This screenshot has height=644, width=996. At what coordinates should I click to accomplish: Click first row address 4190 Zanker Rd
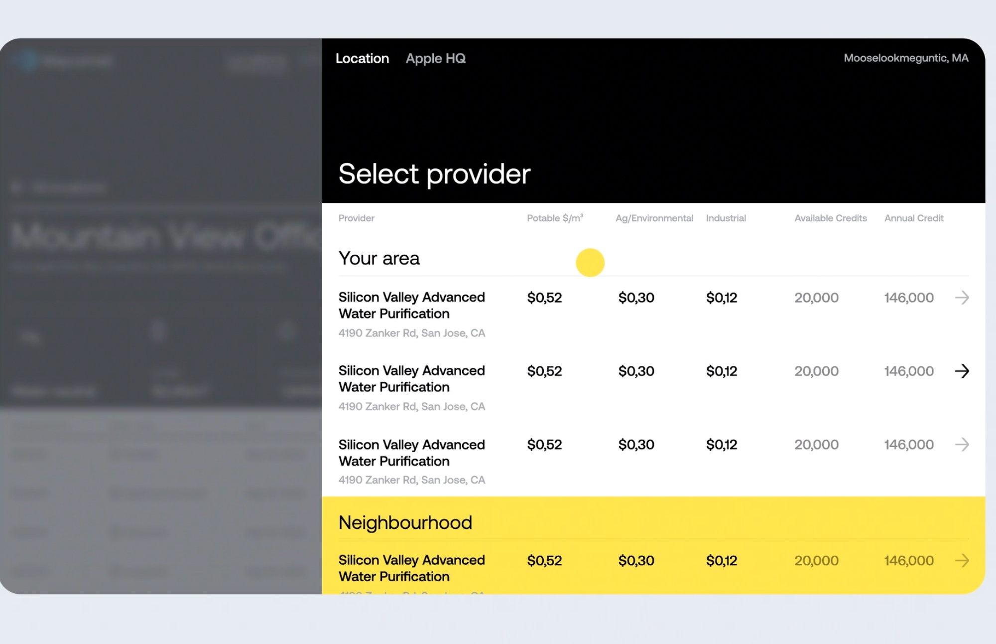[411, 333]
